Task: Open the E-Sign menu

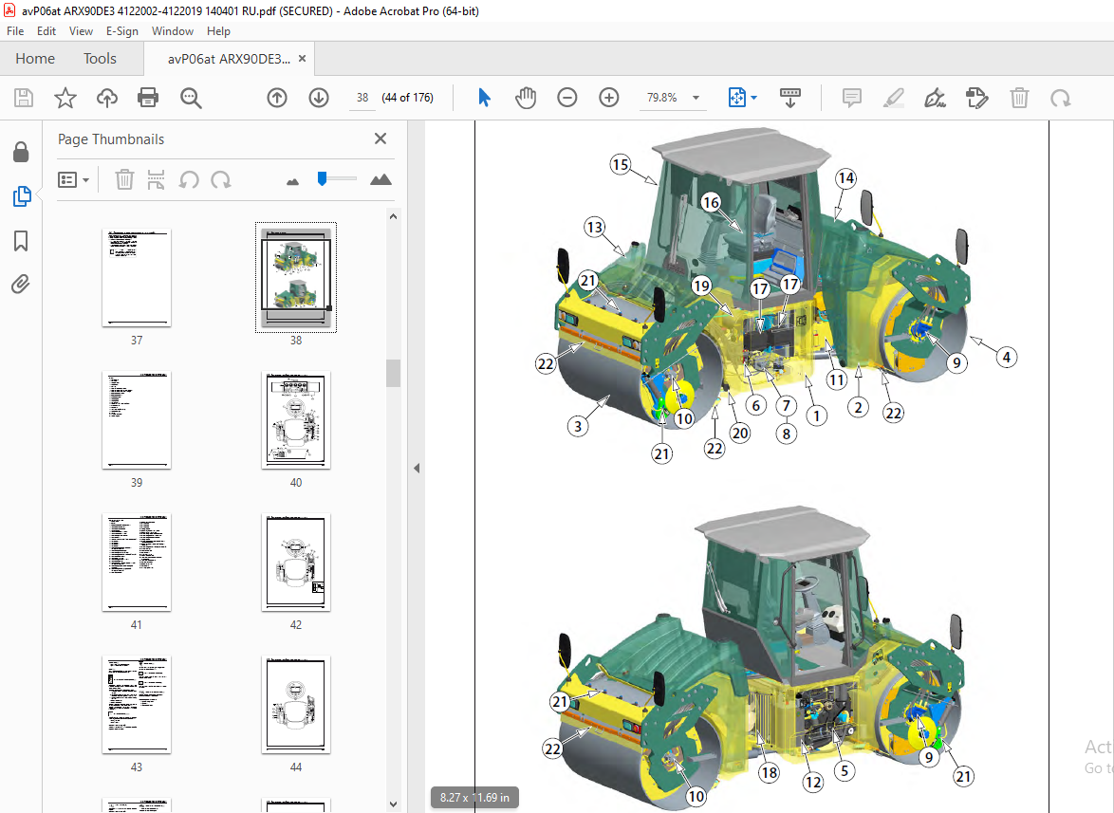Action: tap(122, 31)
